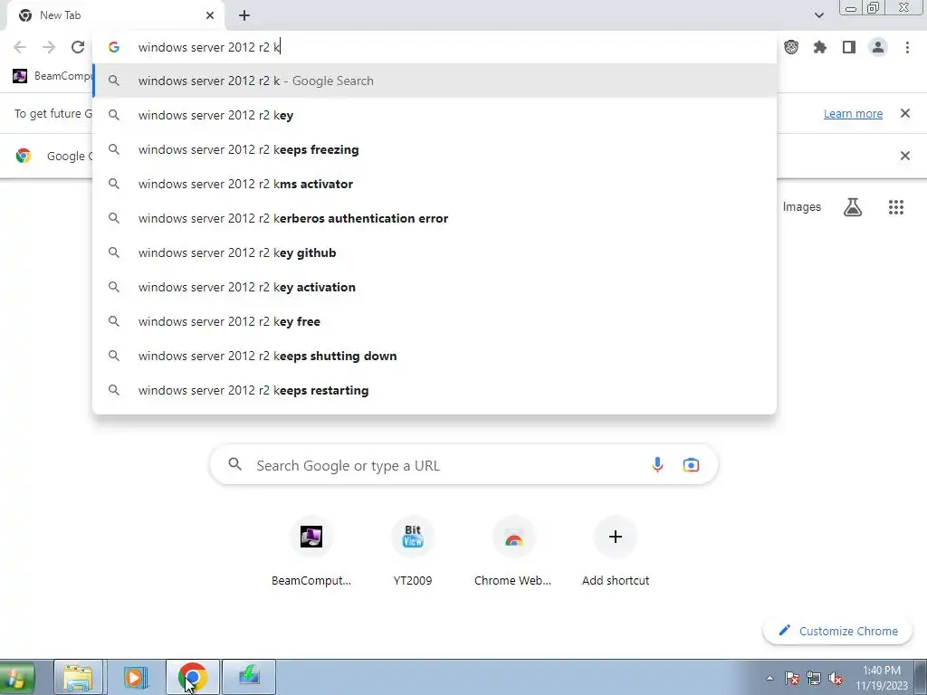Open the Google apps grid icon
The height and width of the screenshot is (695, 927).
click(x=895, y=207)
